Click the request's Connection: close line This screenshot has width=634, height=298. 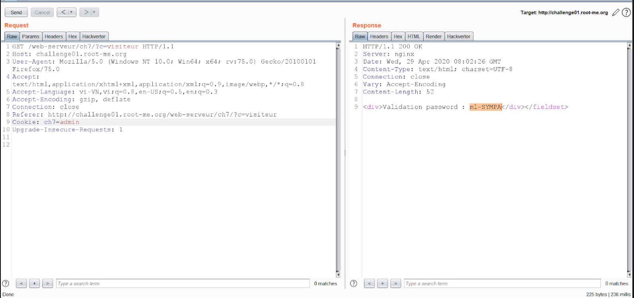coord(46,107)
